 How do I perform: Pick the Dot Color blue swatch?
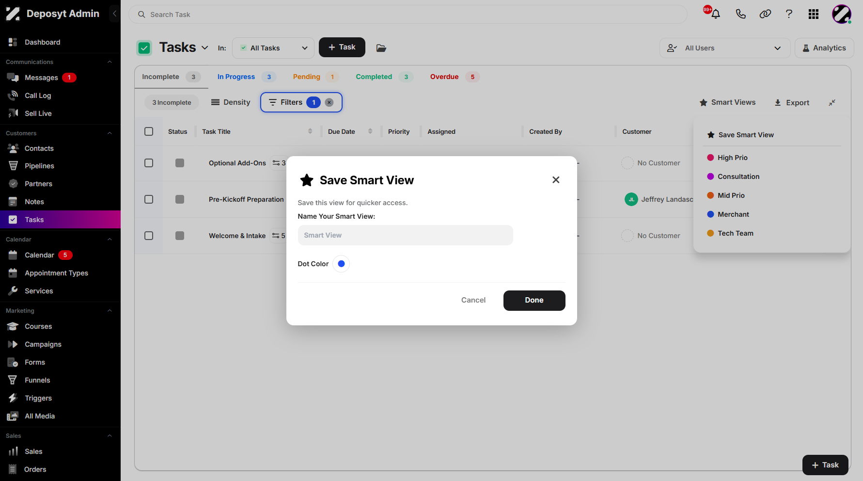(x=341, y=264)
